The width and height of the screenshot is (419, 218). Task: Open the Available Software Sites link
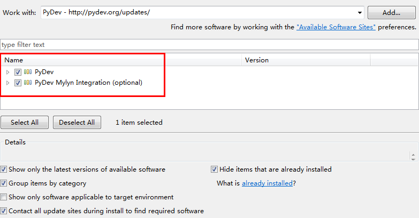point(336,27)
